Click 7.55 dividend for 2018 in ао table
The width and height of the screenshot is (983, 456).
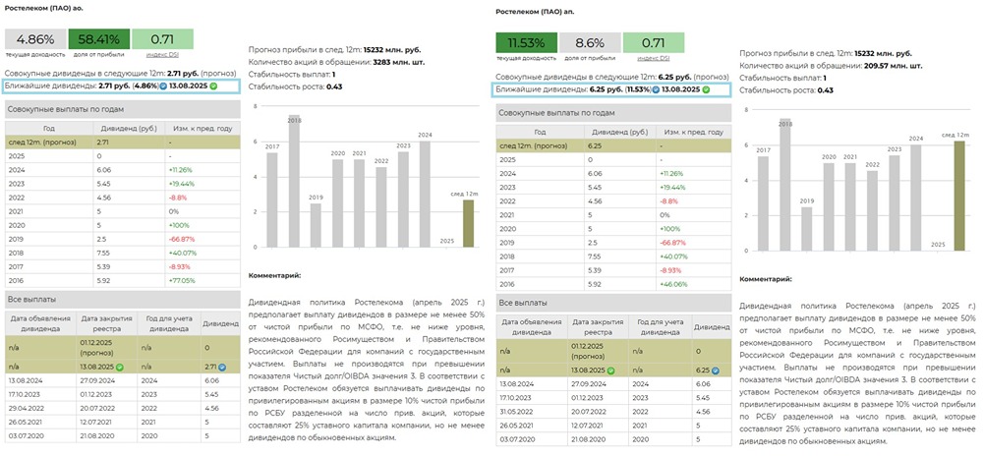click(x=103, y=253)
